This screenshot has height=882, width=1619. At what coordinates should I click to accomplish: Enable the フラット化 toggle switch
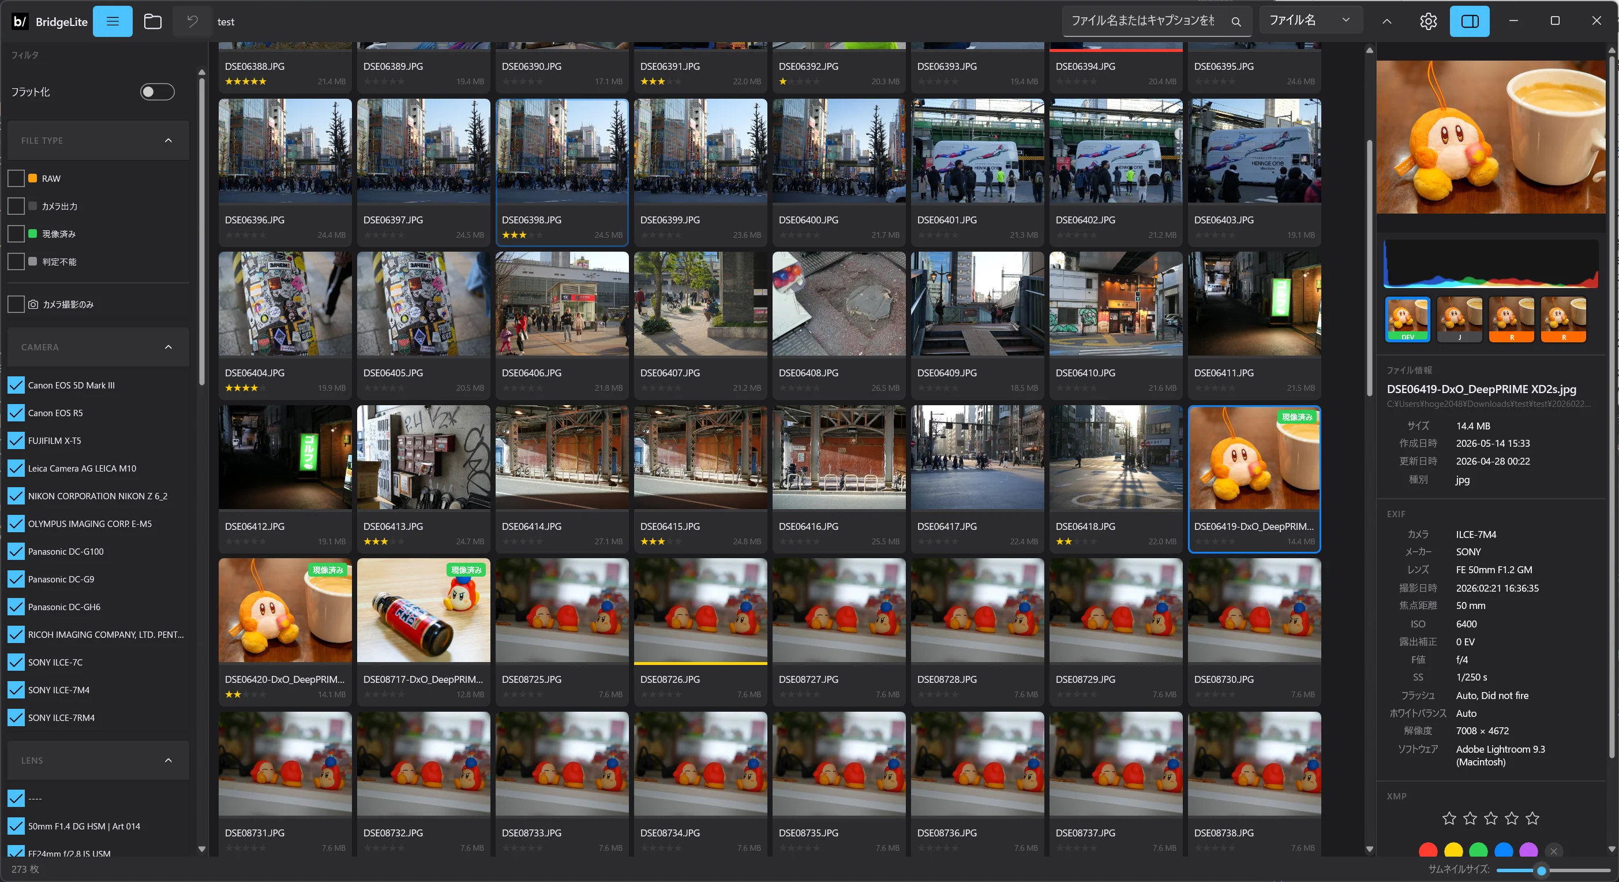pyautogui.click(x=156, y=92)
